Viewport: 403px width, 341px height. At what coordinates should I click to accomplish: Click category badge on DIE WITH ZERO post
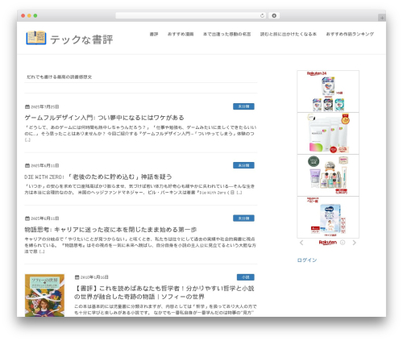(243, 165)
